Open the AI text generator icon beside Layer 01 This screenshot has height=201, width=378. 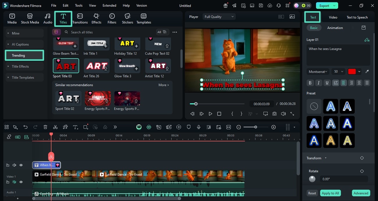point(367,40)
